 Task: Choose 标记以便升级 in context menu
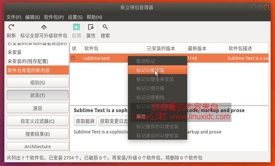[157, 88]
